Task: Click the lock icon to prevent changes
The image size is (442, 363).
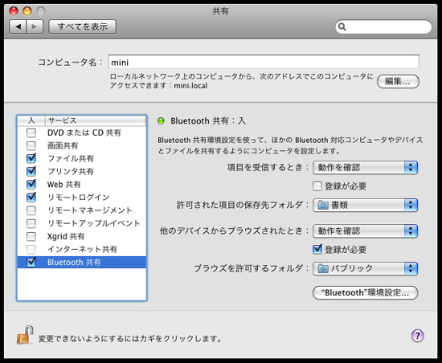Action: tap(25, 335)
